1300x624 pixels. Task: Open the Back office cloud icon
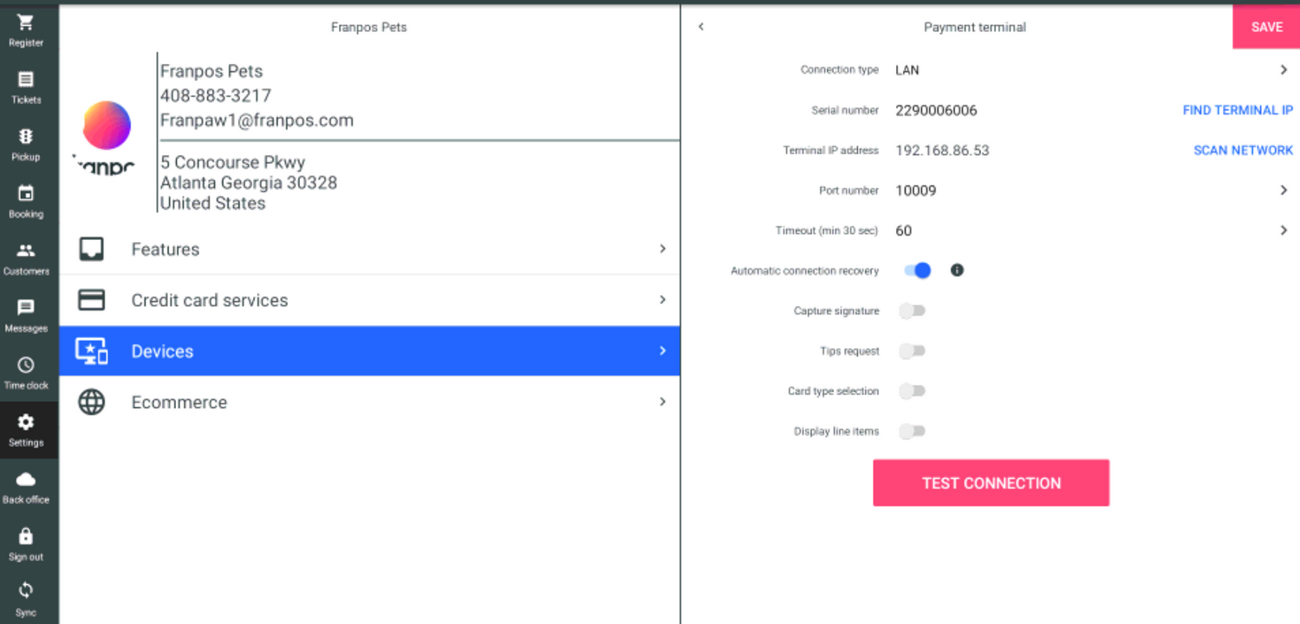(26, 479)
